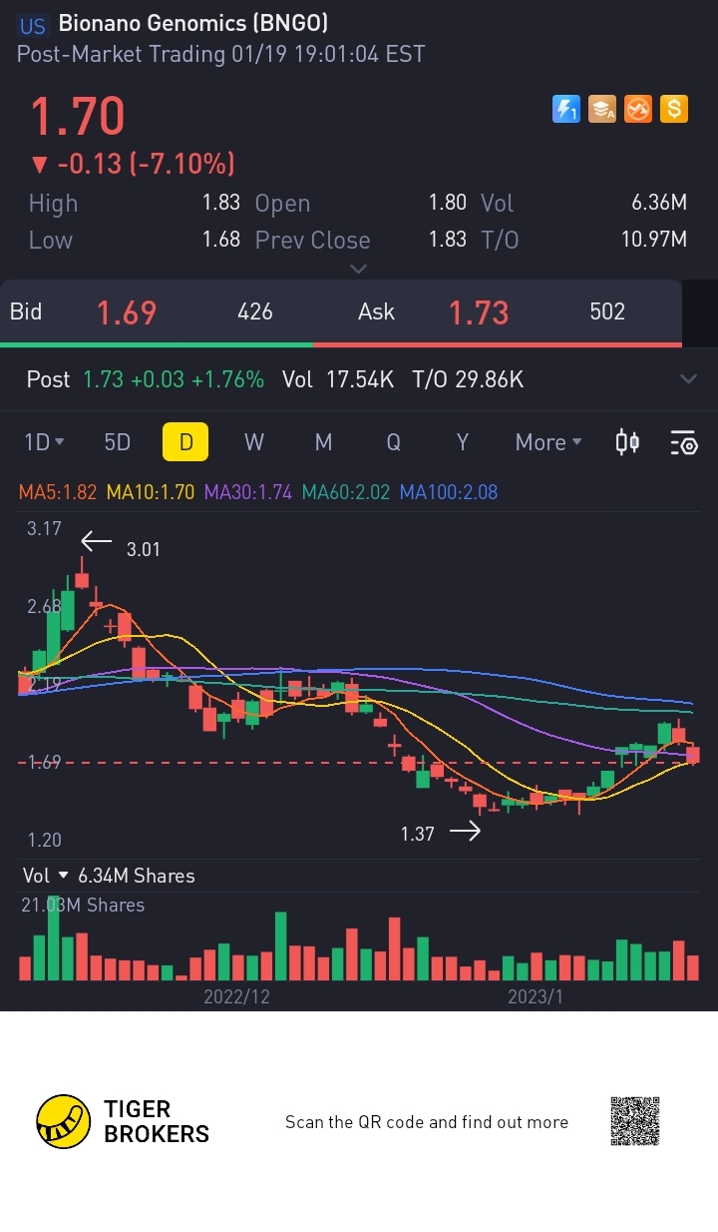
Task: Expand the quote details chevron below Prev Close
Action: (x=359, y=269)
